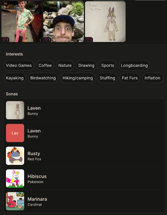Screen dimensions: 167x215
Task: Click the red 'Lav' placeholder avatar
Action: click(x=15, y=133)
